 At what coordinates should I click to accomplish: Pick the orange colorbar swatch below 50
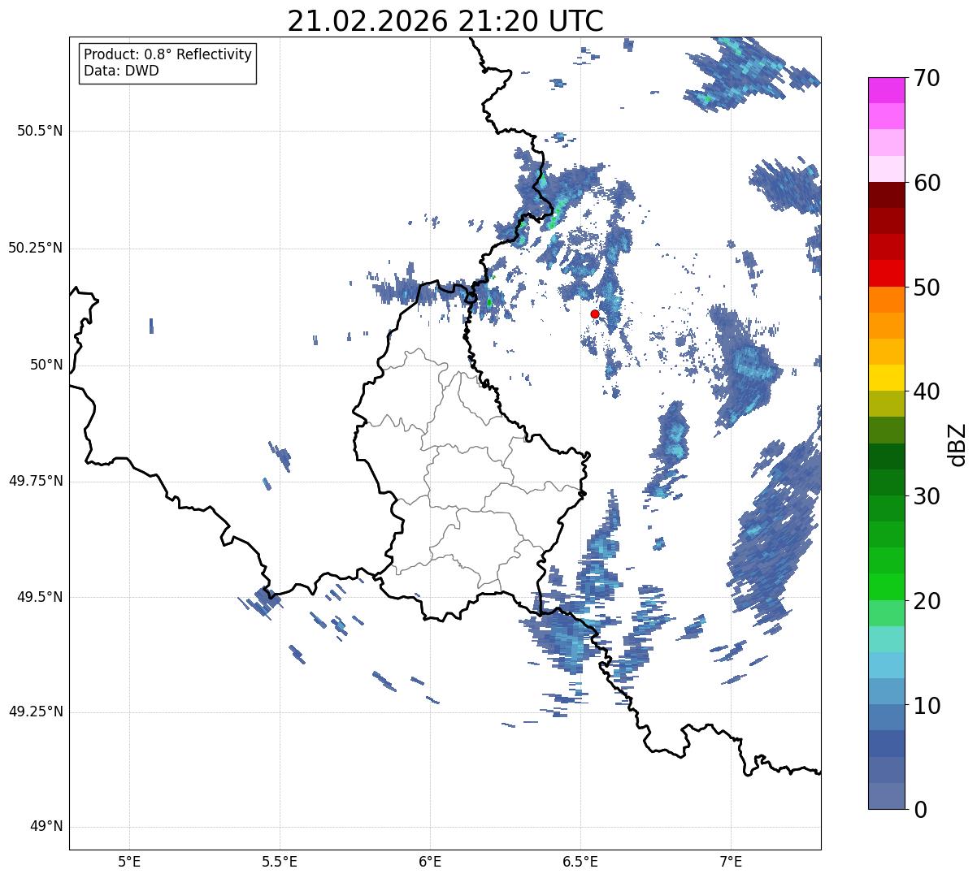tap(886, 300)
